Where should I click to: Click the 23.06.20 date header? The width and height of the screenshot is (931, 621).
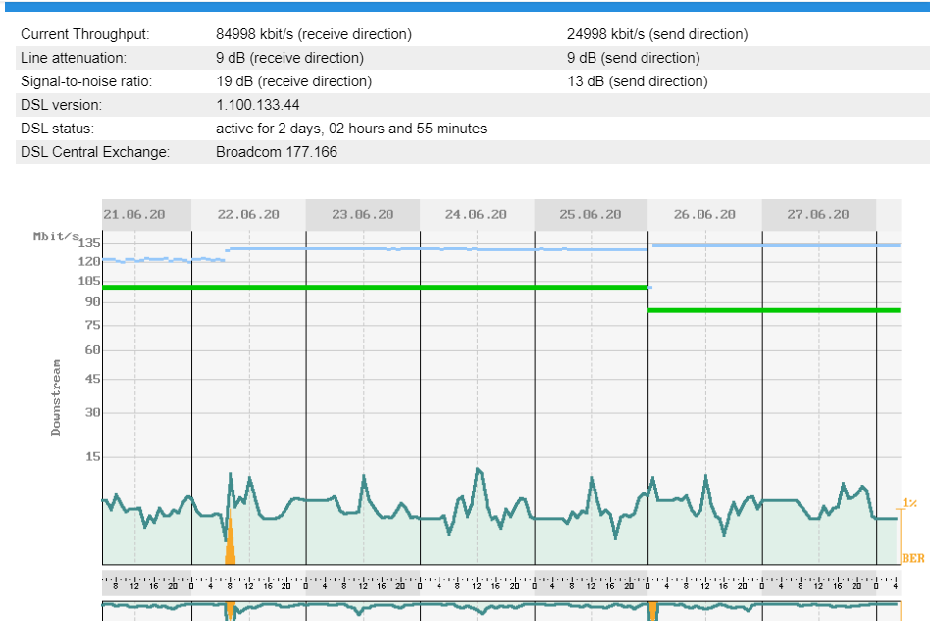pos(362,214)
